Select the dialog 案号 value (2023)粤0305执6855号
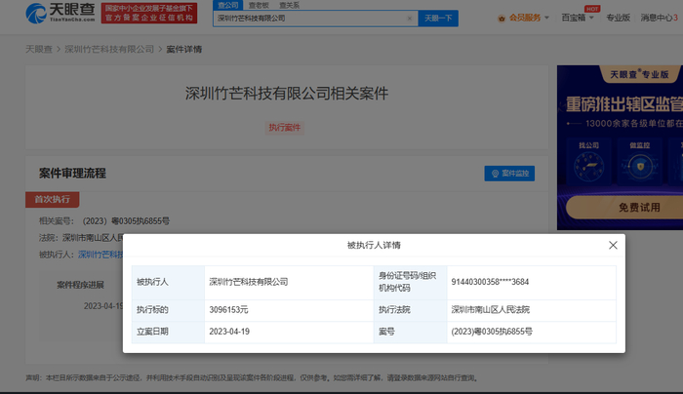Screen dimensions: 683x394 492,332
